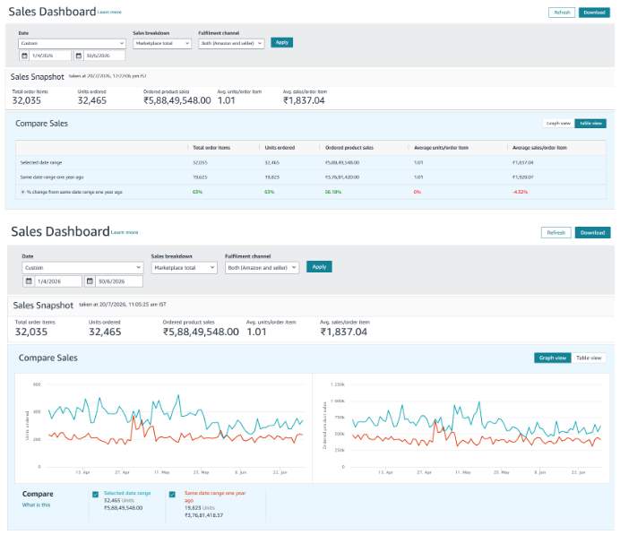This screenshot has width=620, height=535.
Task: Open start date calendar icon in lower dashboard
Action: tap(29, 281)
